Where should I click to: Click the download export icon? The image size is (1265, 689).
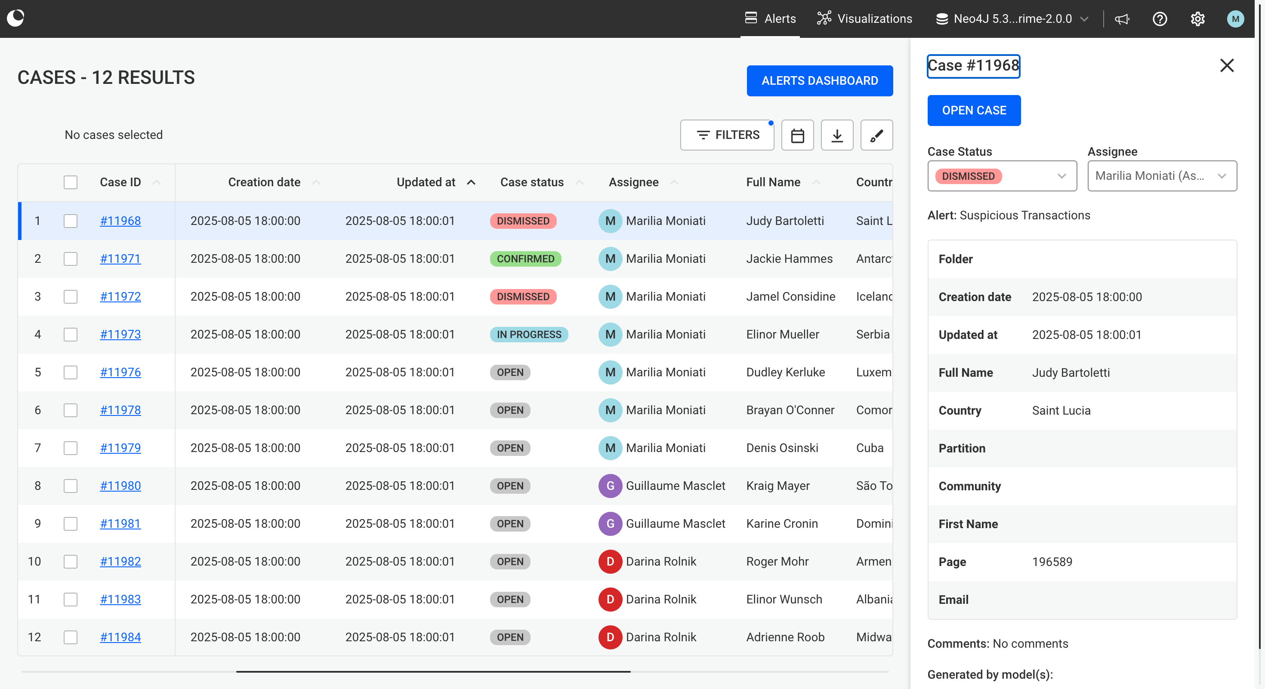[837, 135]
